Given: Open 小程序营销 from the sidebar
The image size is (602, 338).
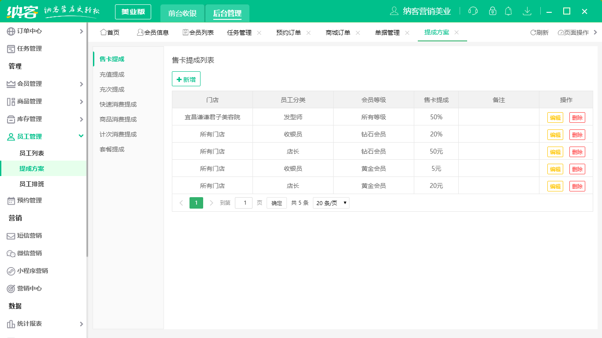Looking at the screenshot, I should [11, 271].
